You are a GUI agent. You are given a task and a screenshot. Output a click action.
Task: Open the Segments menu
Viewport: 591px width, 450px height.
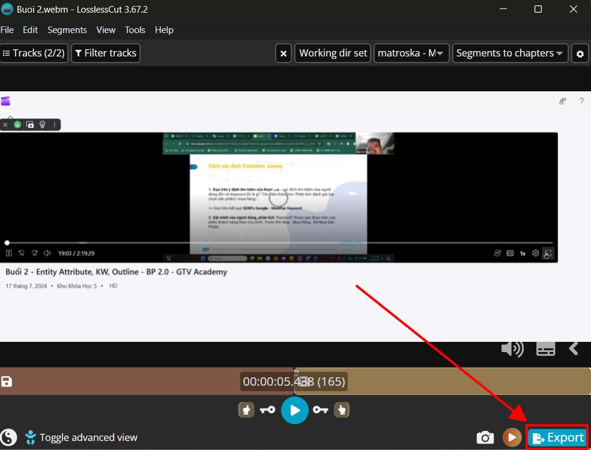click(x=67, y=30)
